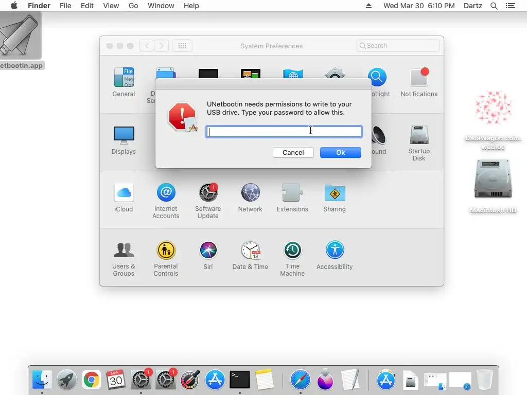Go forward in System Preferences
Viewport: 527px width, 395px height.
(161, 46)
